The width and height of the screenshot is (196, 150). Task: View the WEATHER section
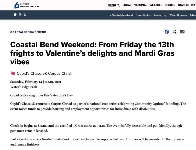point(156,5)
